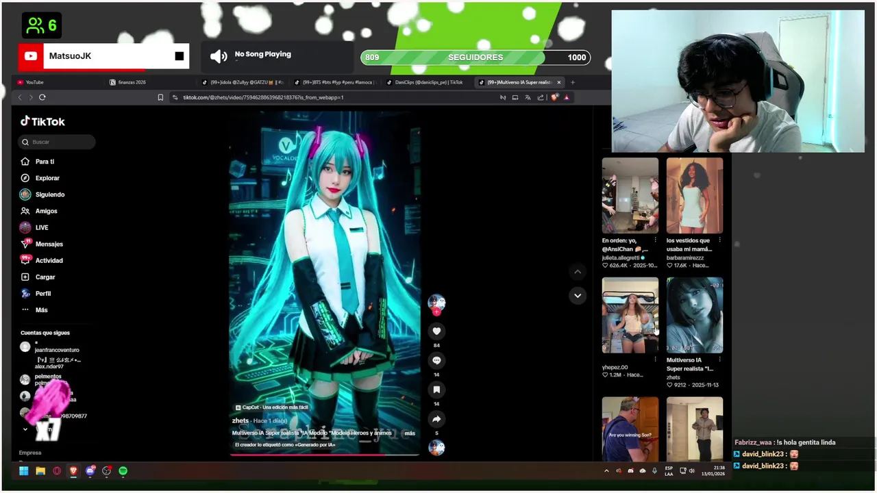
Task: Open Windows Start menu
Action: tap(23, 471)
